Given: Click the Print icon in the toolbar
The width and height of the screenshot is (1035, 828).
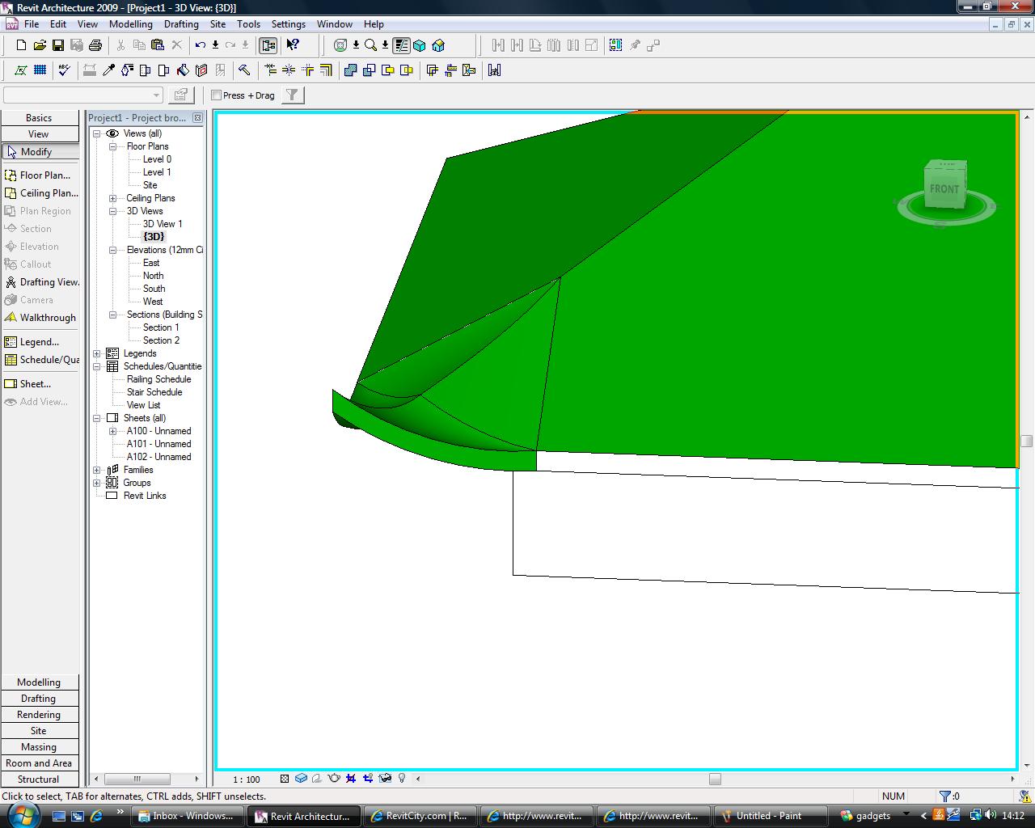Looking at the screenshot, I should [95, 45].
